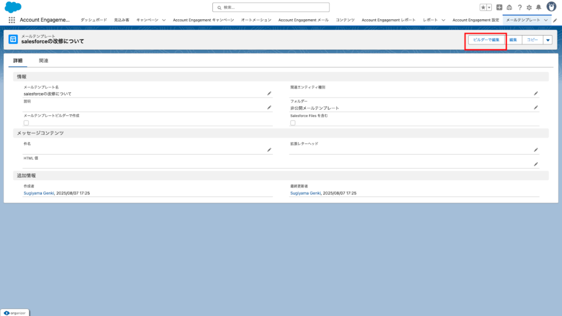Edit 説明 field pencil icon
The height and width of the screenshot is (316, 562).
pyautogui.click(x=269, y=108)
